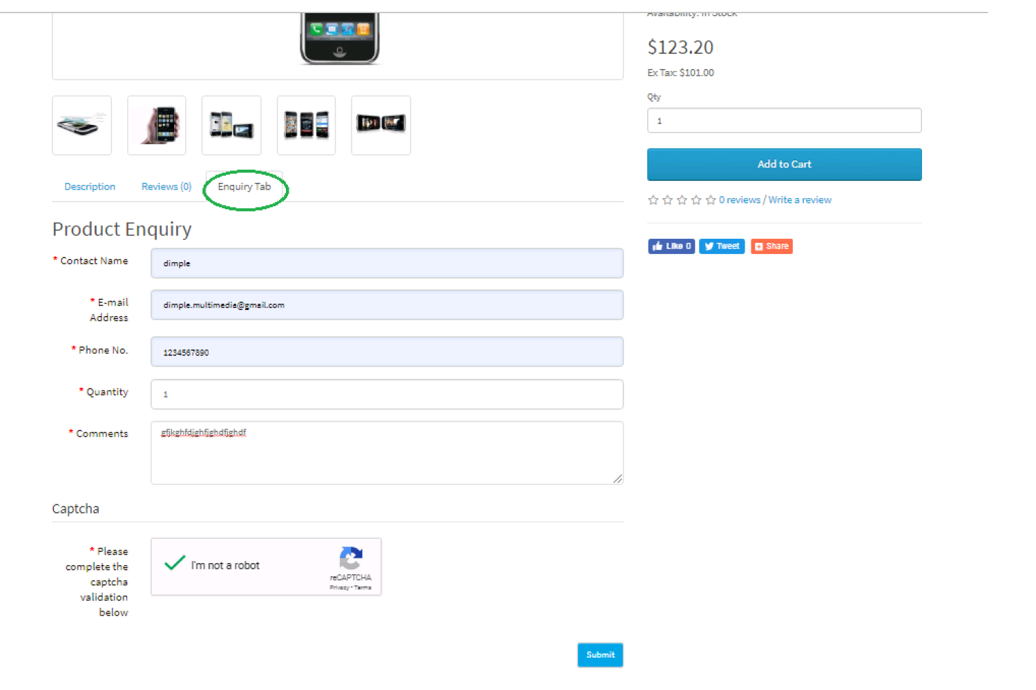Click the green check mark in captcha box
The width and height of the screenshot is (1036, 690).
coord(174,563)
